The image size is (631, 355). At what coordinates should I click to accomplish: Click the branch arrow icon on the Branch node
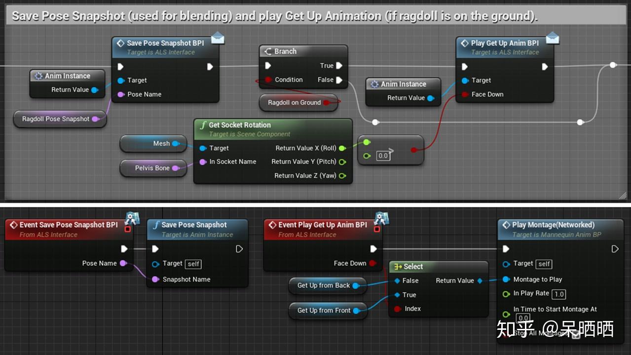coord(268,51)
